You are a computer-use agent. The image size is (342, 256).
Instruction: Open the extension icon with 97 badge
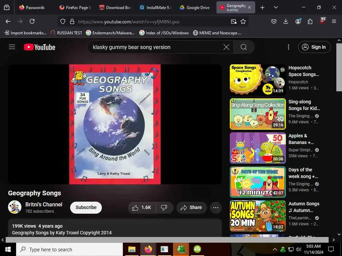(322, 21)
